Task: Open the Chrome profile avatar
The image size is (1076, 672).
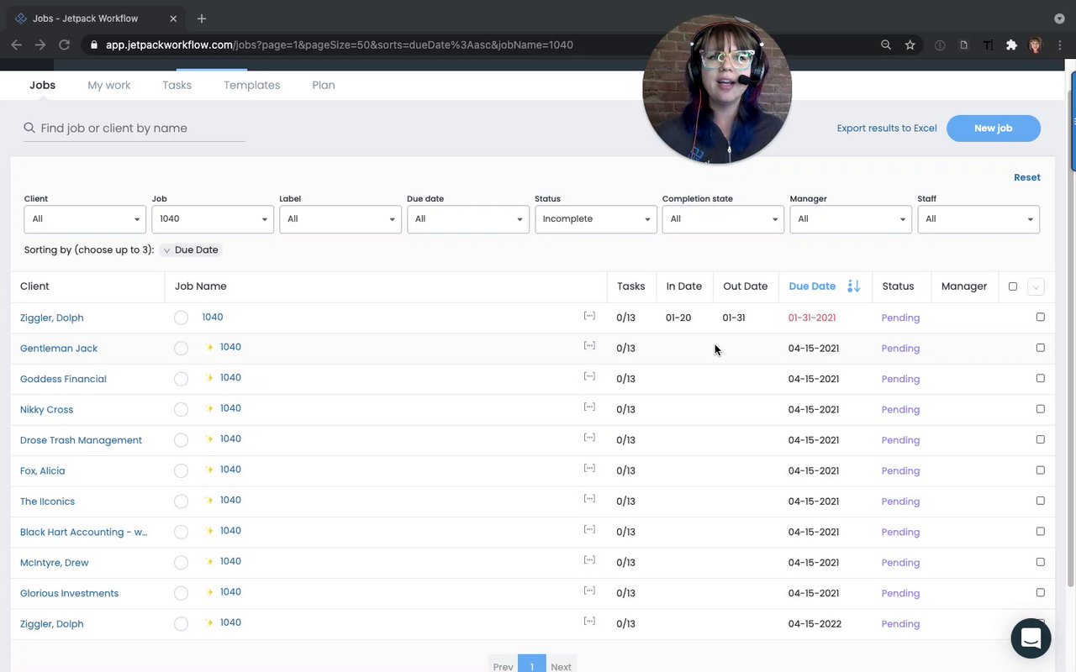Action: (x=1036, y=45)
